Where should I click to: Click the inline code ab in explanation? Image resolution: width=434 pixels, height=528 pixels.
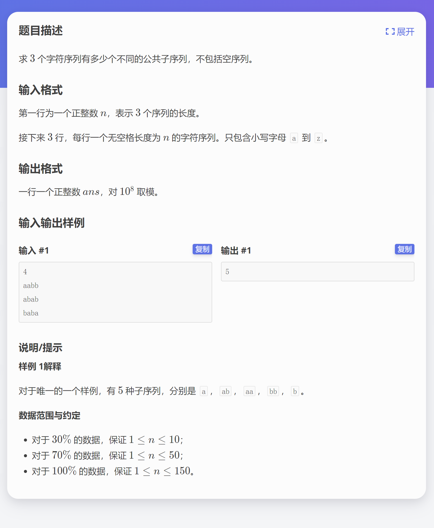225,391
